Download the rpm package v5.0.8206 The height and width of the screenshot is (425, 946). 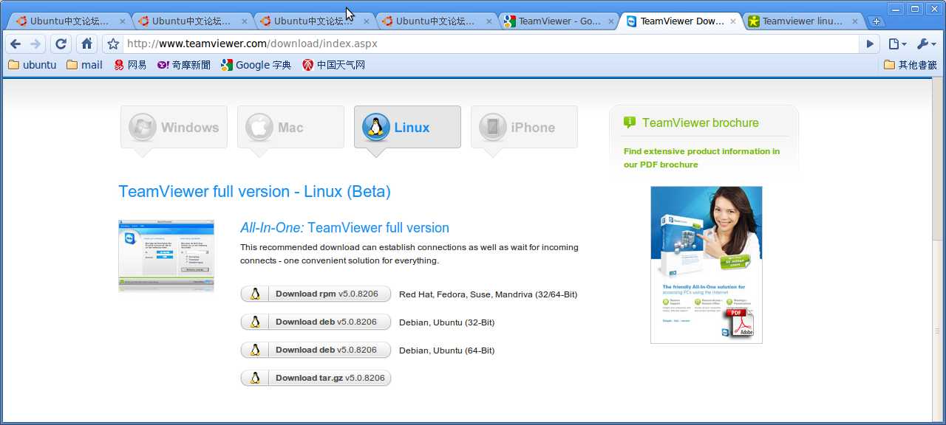316,294
